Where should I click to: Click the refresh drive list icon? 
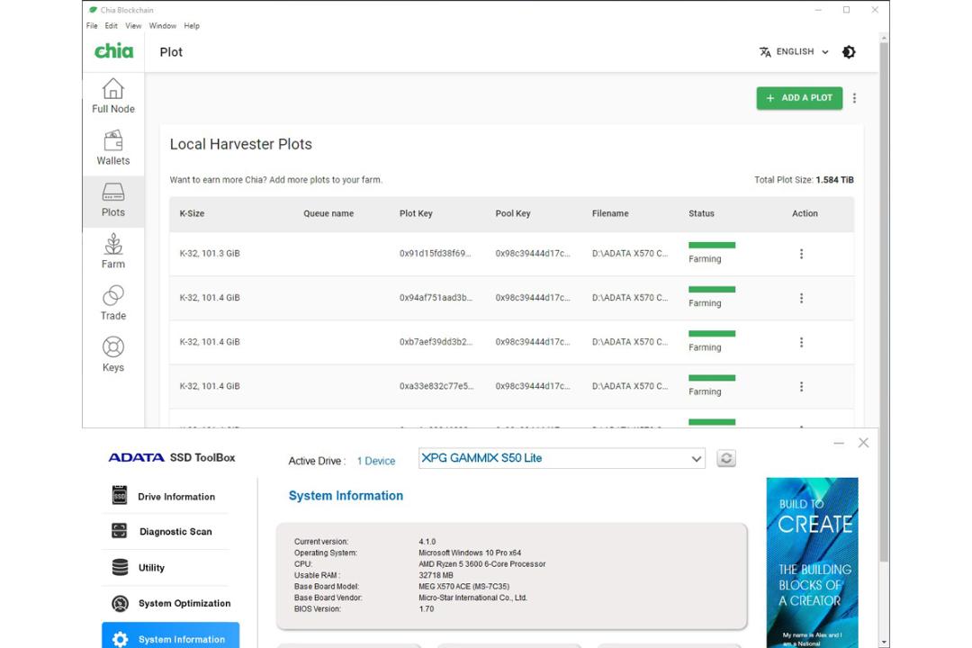click(x=726, y=458)
